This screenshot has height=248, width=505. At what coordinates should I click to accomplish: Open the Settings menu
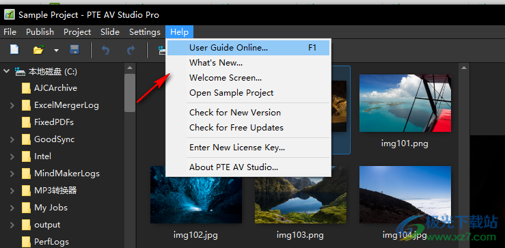coord(145,32)
